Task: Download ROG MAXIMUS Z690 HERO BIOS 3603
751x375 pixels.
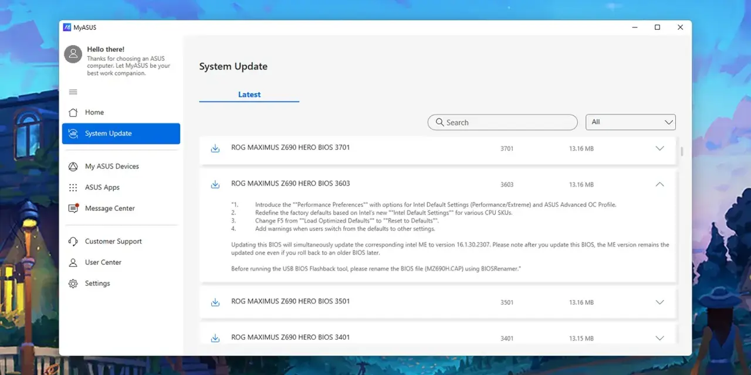Action: (215, 184)
